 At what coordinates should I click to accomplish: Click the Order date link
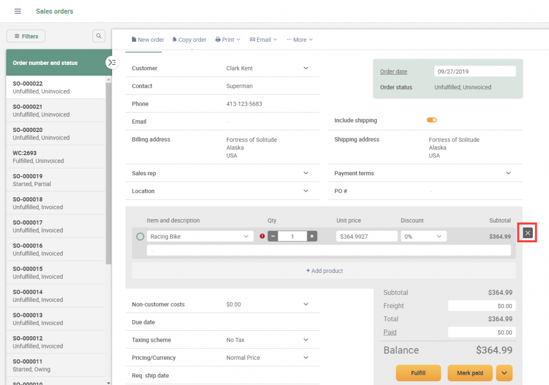394,71
